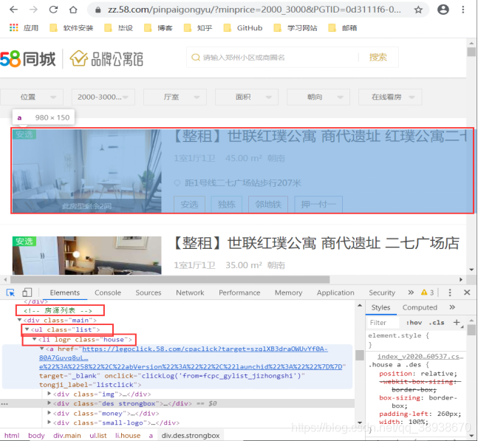Show more DevTools tabs with the chevron
Image resolution: width=478 pixels, height=441 pixels.
pyautogui.click(x=411, y=293)
